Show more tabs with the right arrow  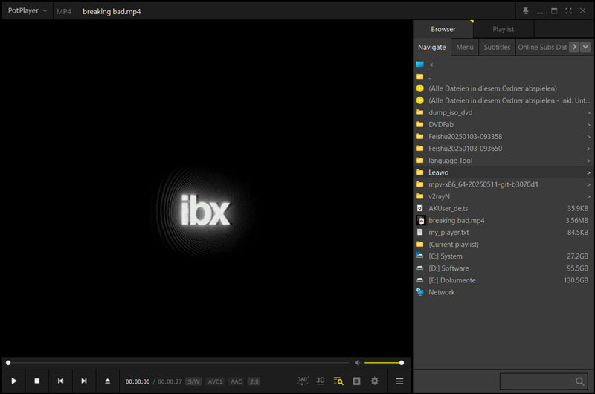click(x=574, y=47)
